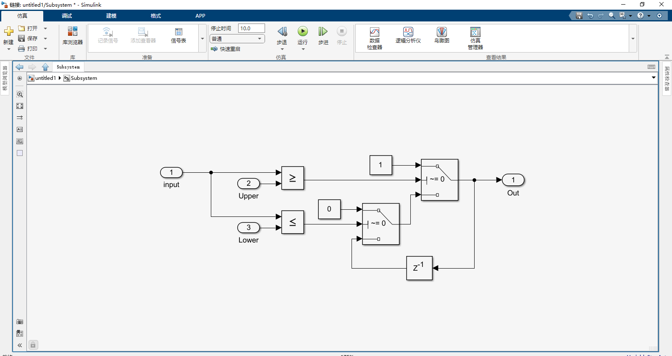The image size is (672, 356).
Task: Switch to the 格式 ribbon tab
Action: [x=156, y=16]
